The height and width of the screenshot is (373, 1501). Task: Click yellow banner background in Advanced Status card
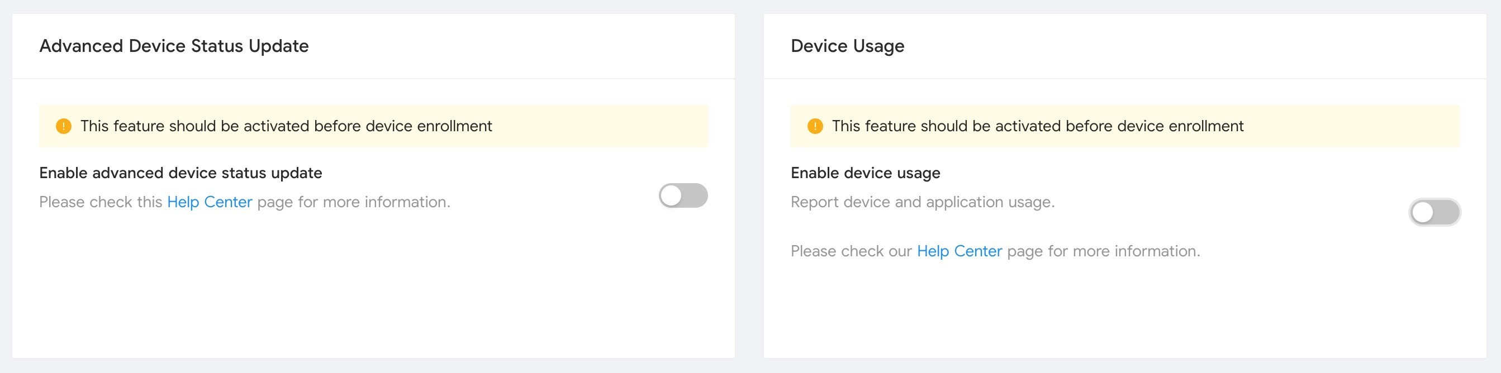(x=600, y=126)
